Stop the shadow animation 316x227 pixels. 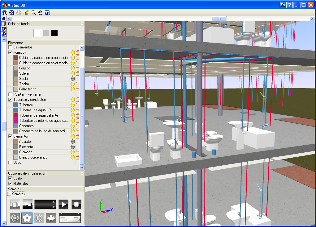click(x=76, y=204)
